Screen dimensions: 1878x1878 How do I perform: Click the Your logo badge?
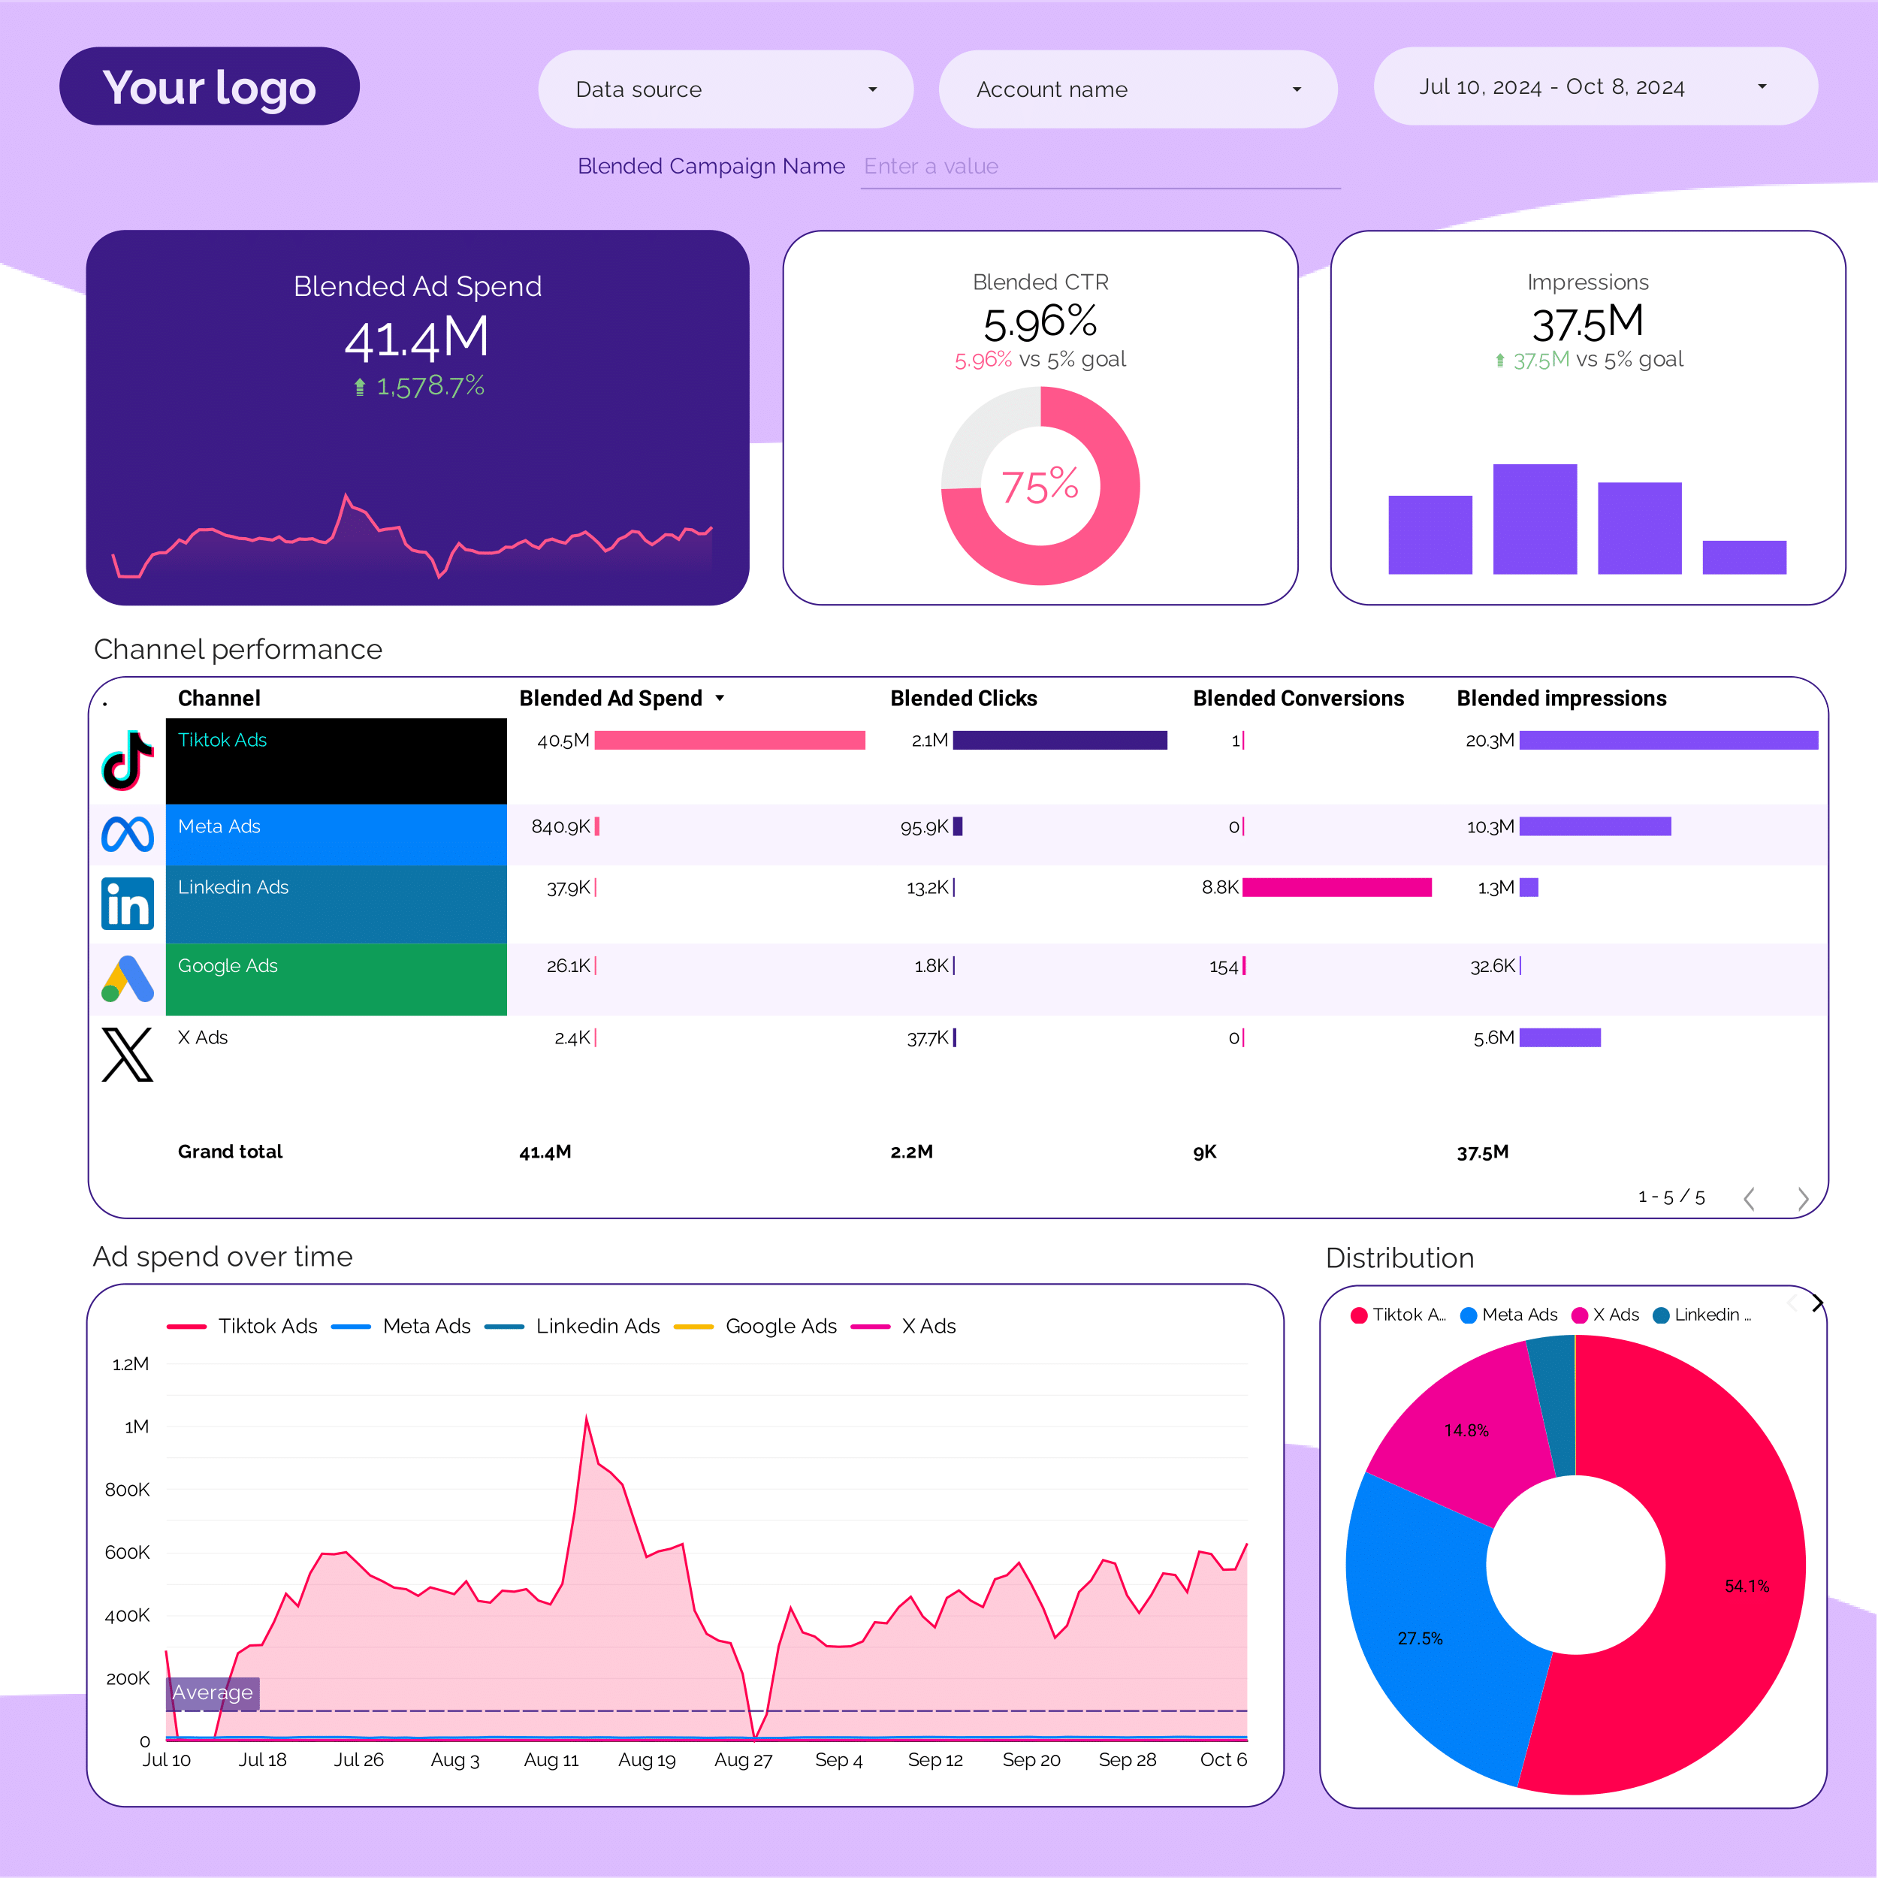pos(209,86)
